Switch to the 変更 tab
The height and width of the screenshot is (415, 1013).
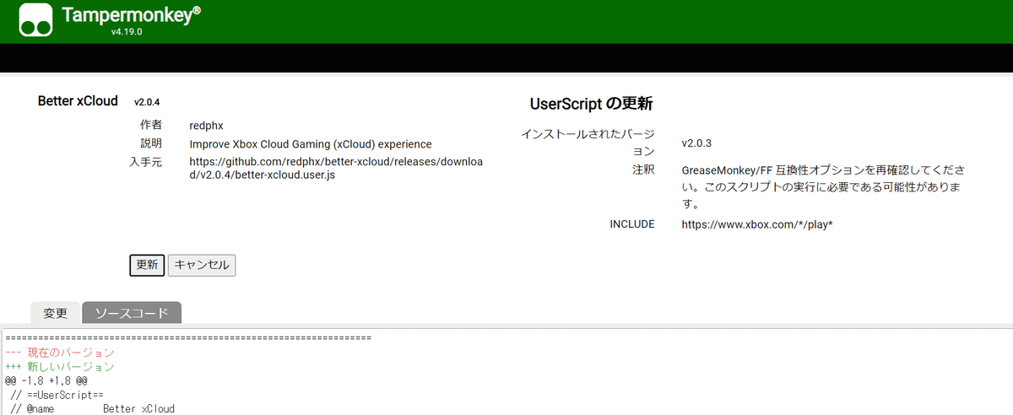(x=56, y=312)
